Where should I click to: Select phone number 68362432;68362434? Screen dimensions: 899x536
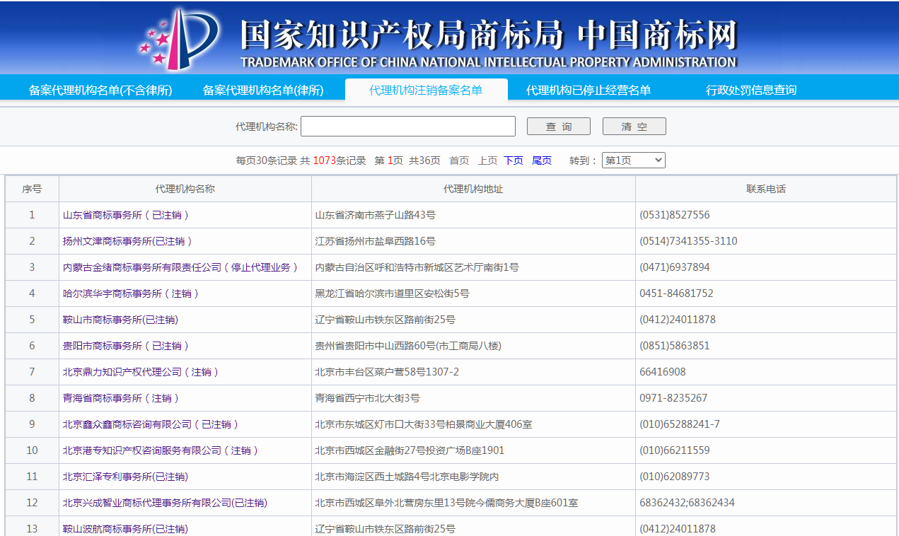click(687, 503)
